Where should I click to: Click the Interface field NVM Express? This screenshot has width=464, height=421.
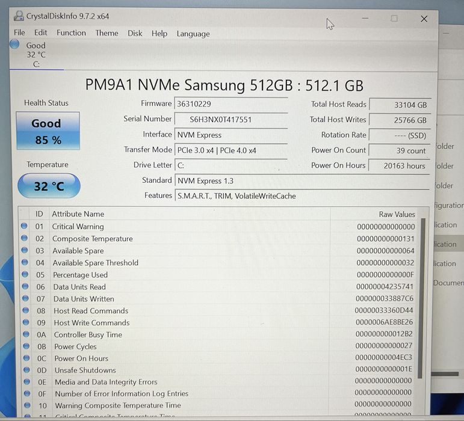coord(231,135)
